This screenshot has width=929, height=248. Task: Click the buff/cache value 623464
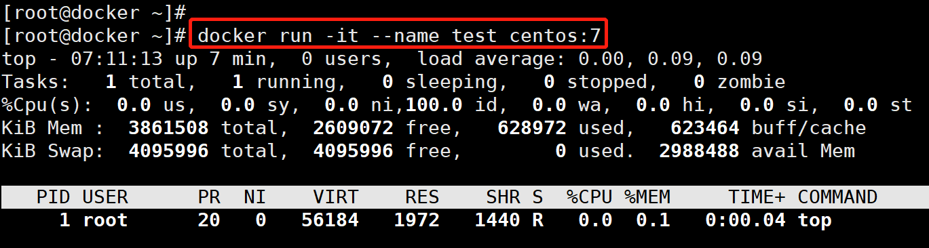click(704, 127)
